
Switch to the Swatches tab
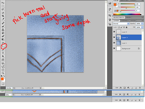coord(124,1)
